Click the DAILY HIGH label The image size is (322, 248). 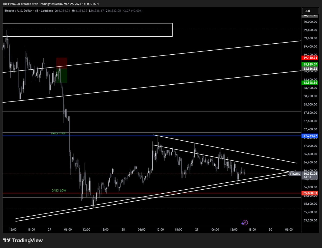(x=58, y=133)
